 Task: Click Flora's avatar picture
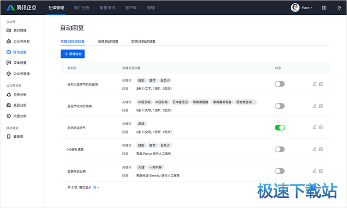(295, 7)
